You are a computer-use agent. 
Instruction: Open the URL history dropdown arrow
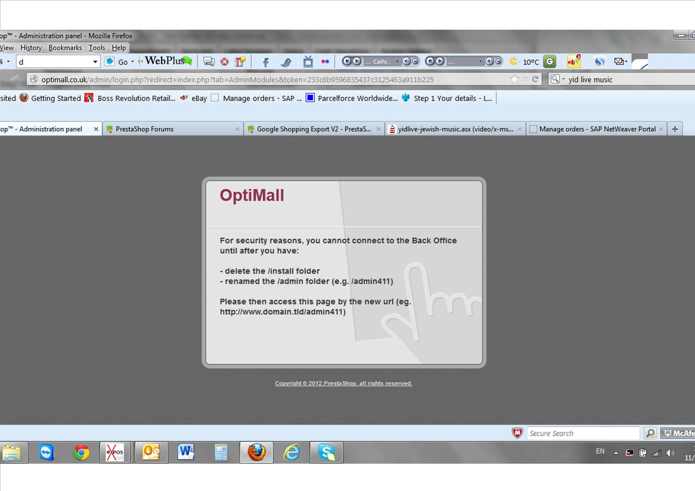525,79
